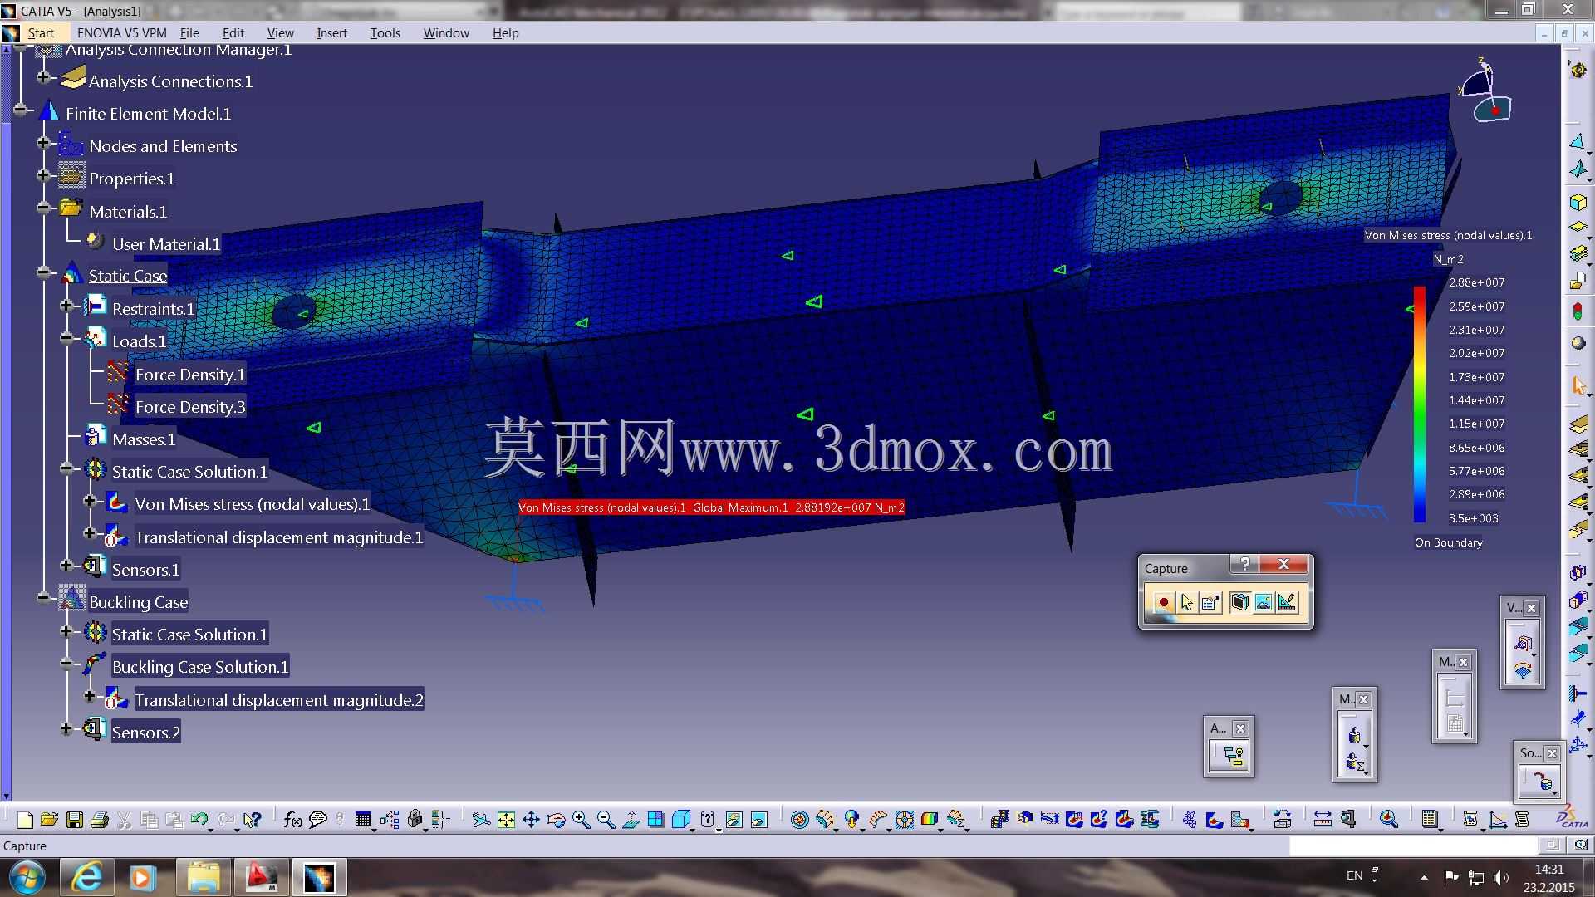Open Internet Explorer from the taskbar

tap(87, 877)
